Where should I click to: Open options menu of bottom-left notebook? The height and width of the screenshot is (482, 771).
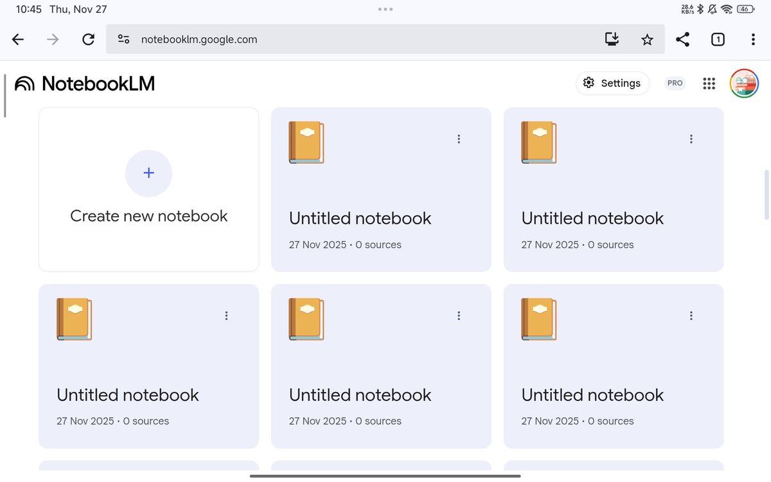(x=226, y=316)
